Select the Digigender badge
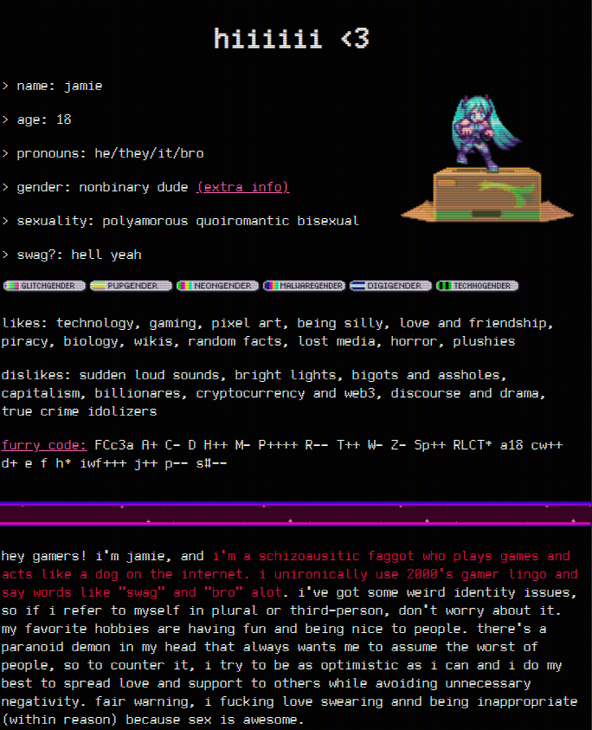 click(x=390, y=285)
